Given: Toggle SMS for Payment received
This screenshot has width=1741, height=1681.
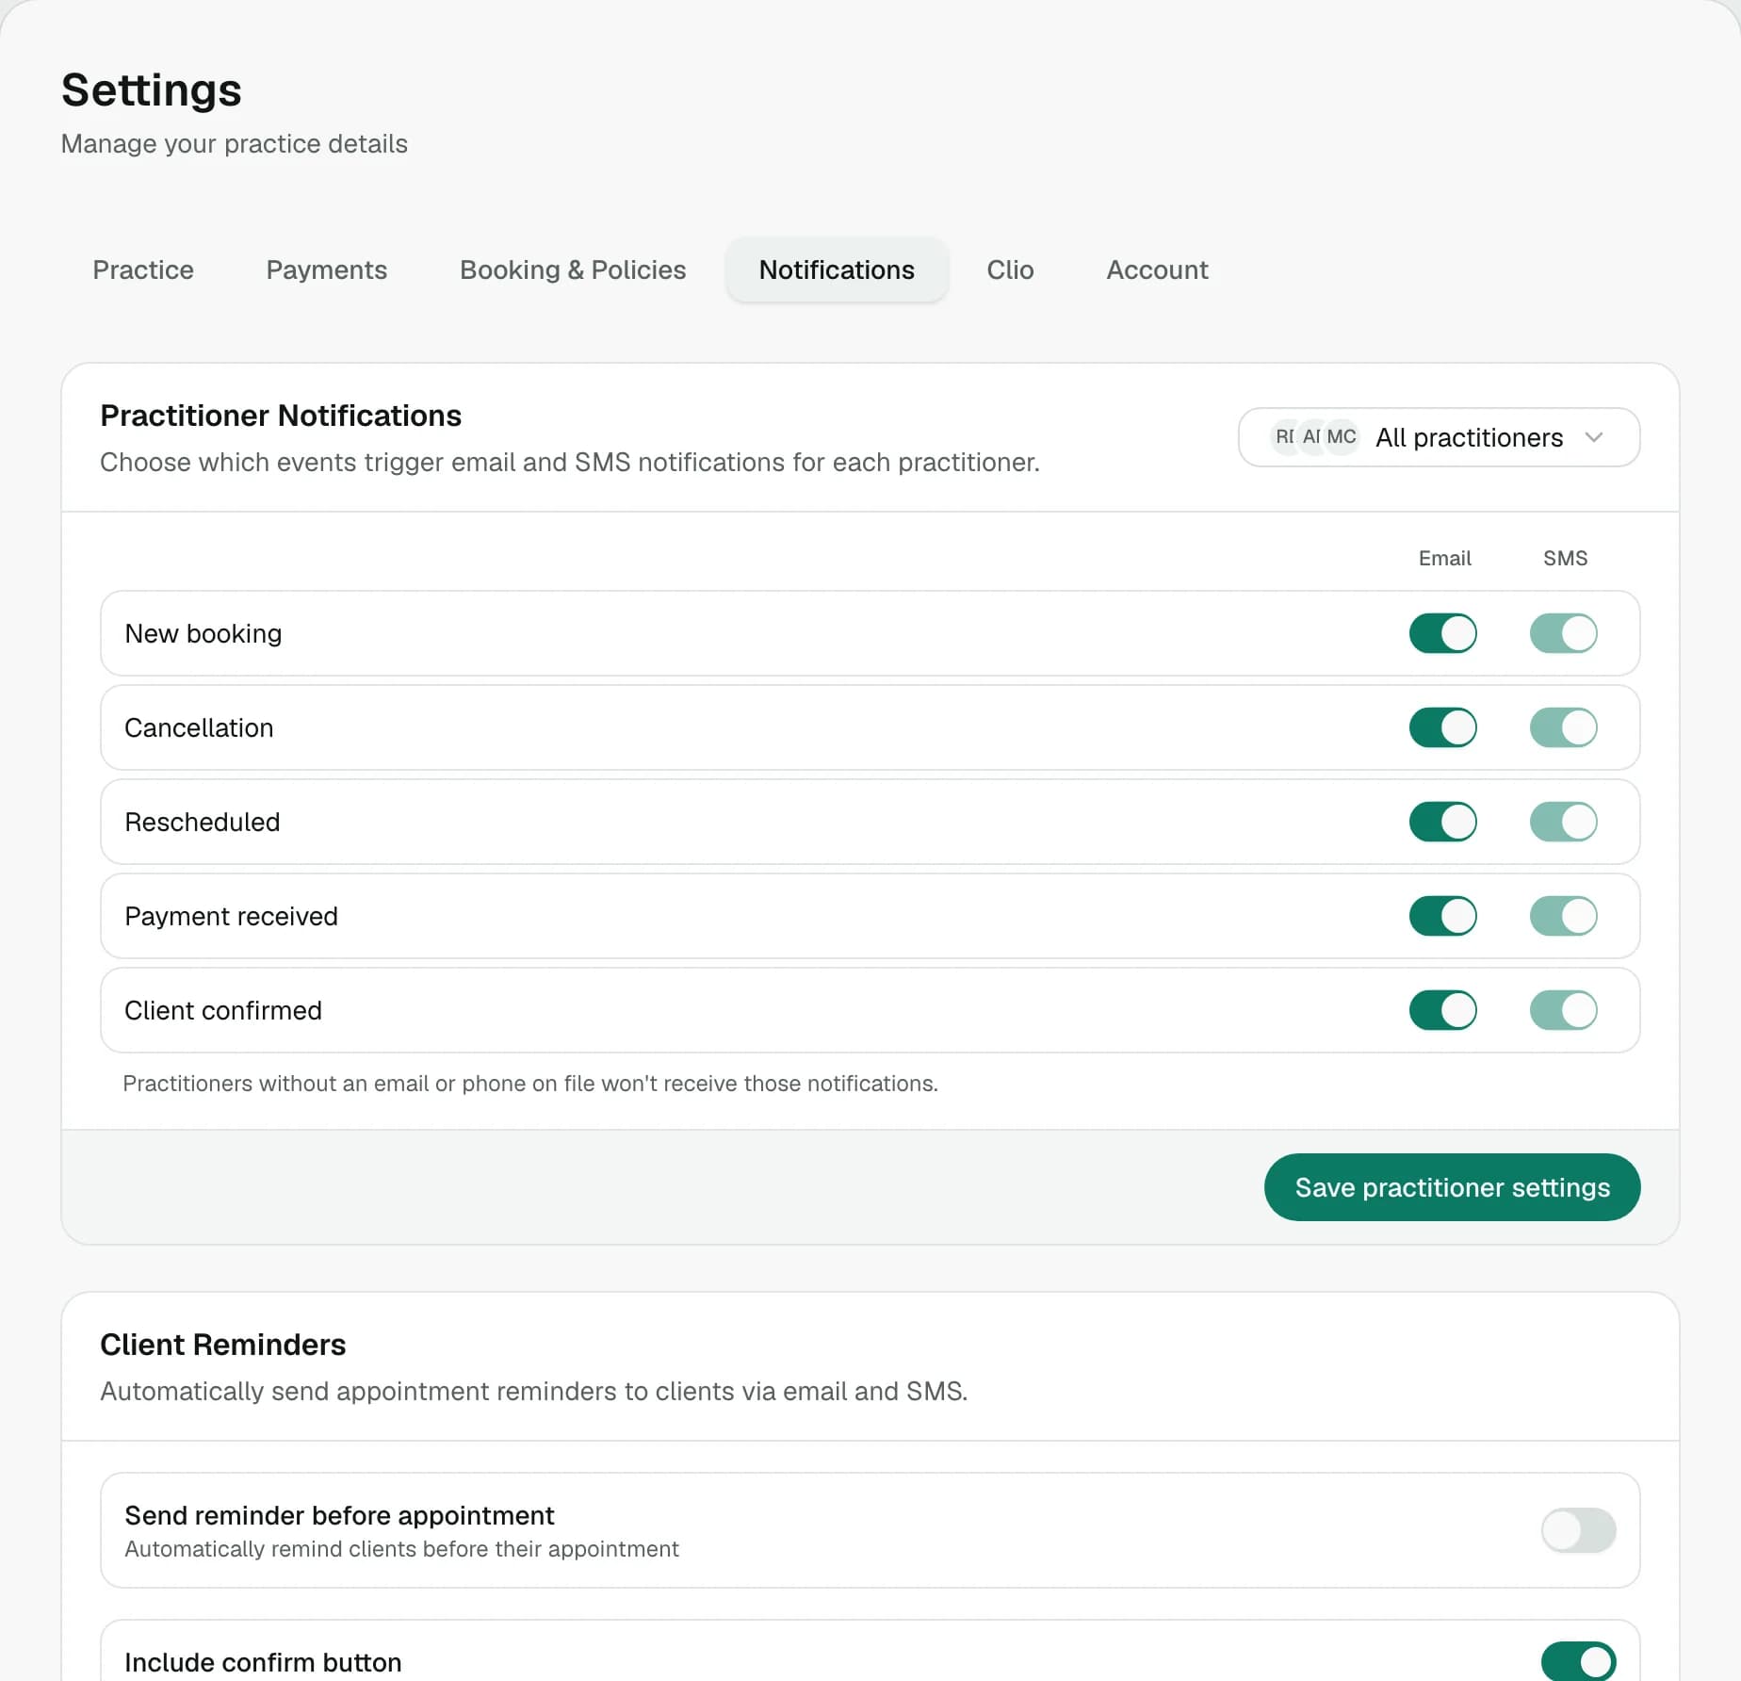Looking at the screenshot, I should (1563, 916).
